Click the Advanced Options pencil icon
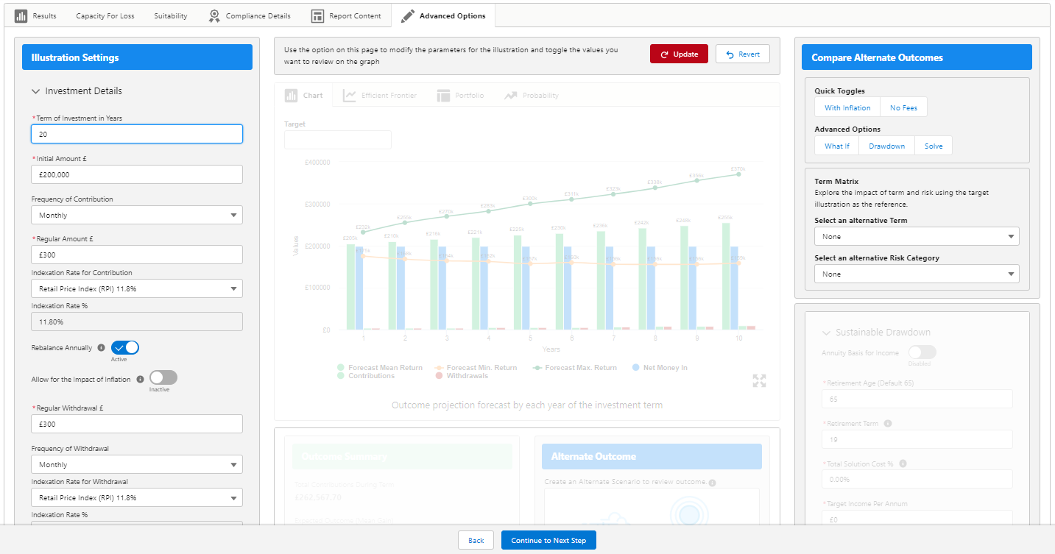Viewport: 1055px width, 554px height. coord(408,15)
